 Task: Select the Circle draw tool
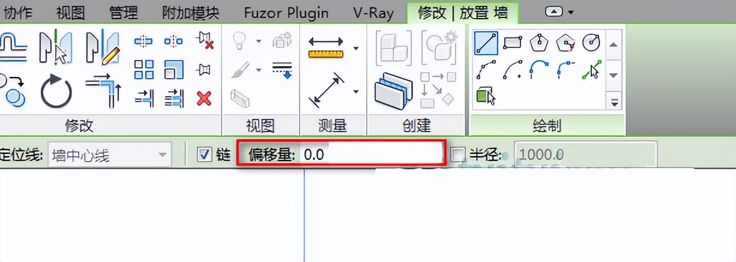click(x=592, y=43)
